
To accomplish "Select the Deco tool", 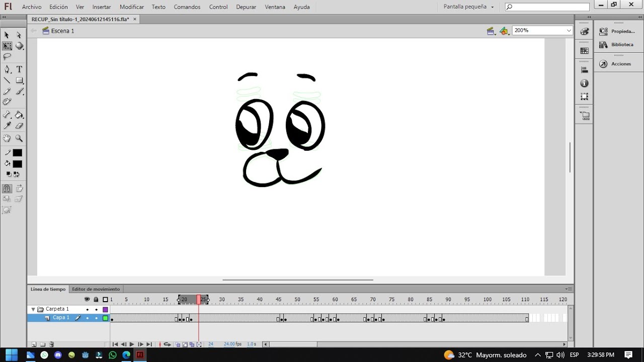I will (x=7, y=102).
